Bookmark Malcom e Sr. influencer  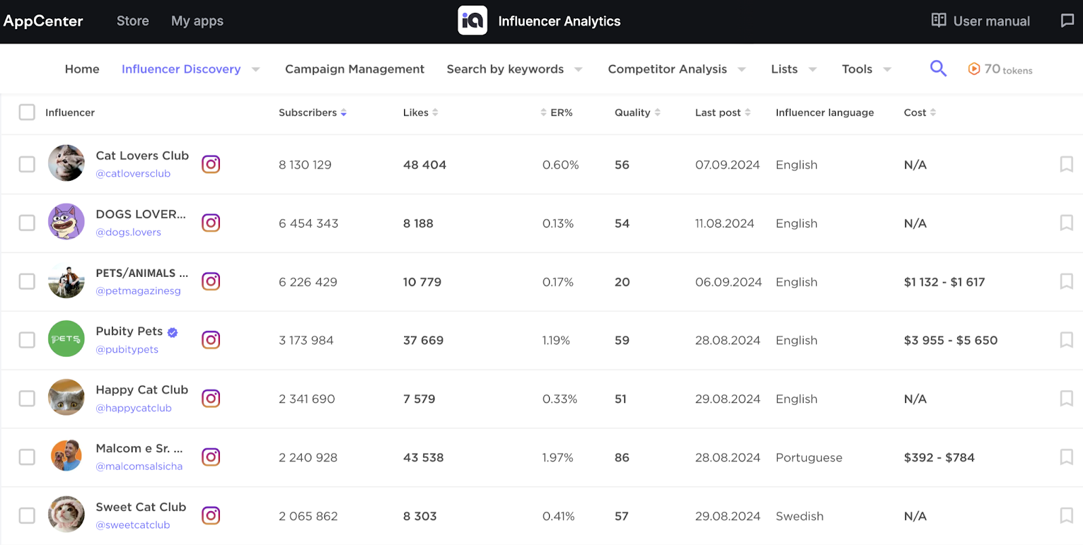pyautogui.click(x=1067, y=457)
